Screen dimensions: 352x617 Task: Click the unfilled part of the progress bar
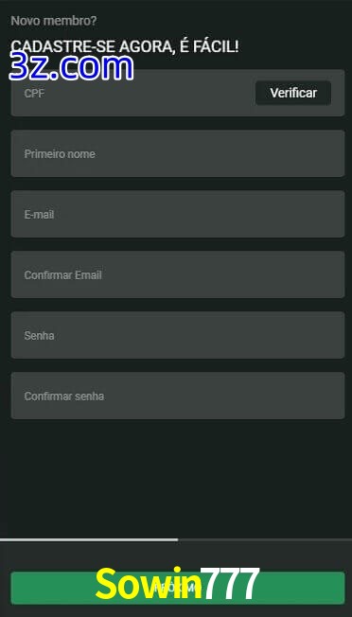pyautogui.click(x=265, y=539)
